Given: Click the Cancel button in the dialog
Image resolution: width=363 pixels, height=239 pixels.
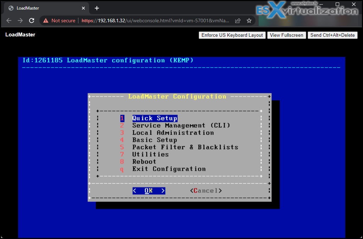Looking at the screenshot, I should point(206,191).
